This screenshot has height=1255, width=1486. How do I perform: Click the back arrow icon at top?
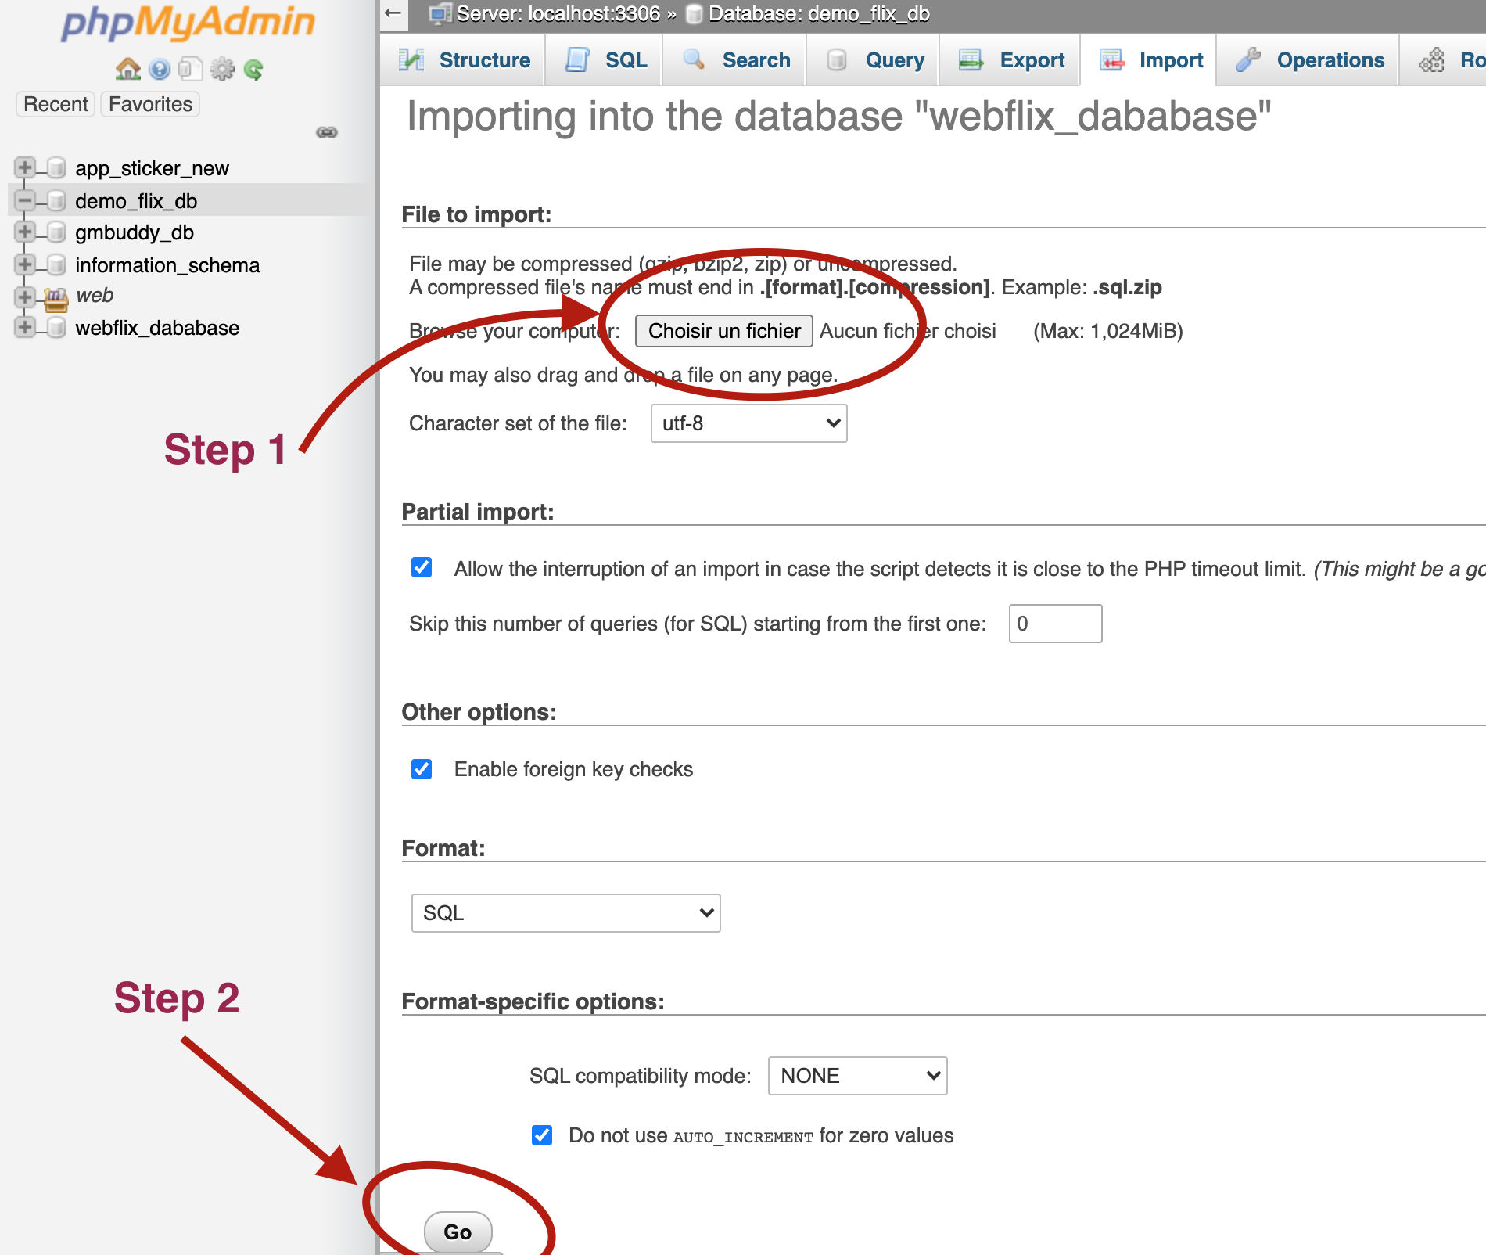pos(393,13)
